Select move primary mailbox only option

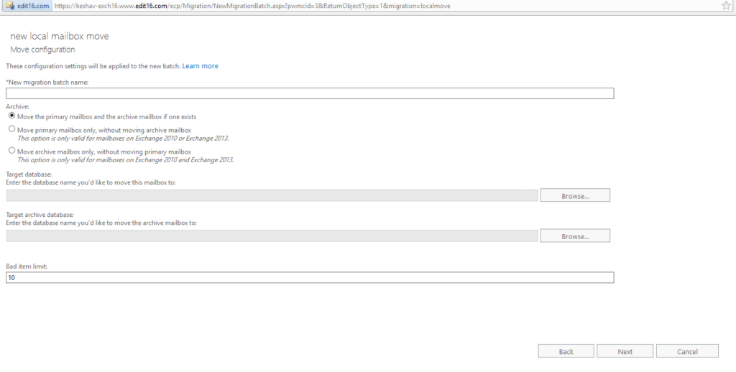point(11,129)
